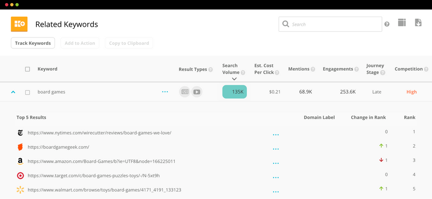
Task: Click into the Search input field
Action: tap(331, 24)
